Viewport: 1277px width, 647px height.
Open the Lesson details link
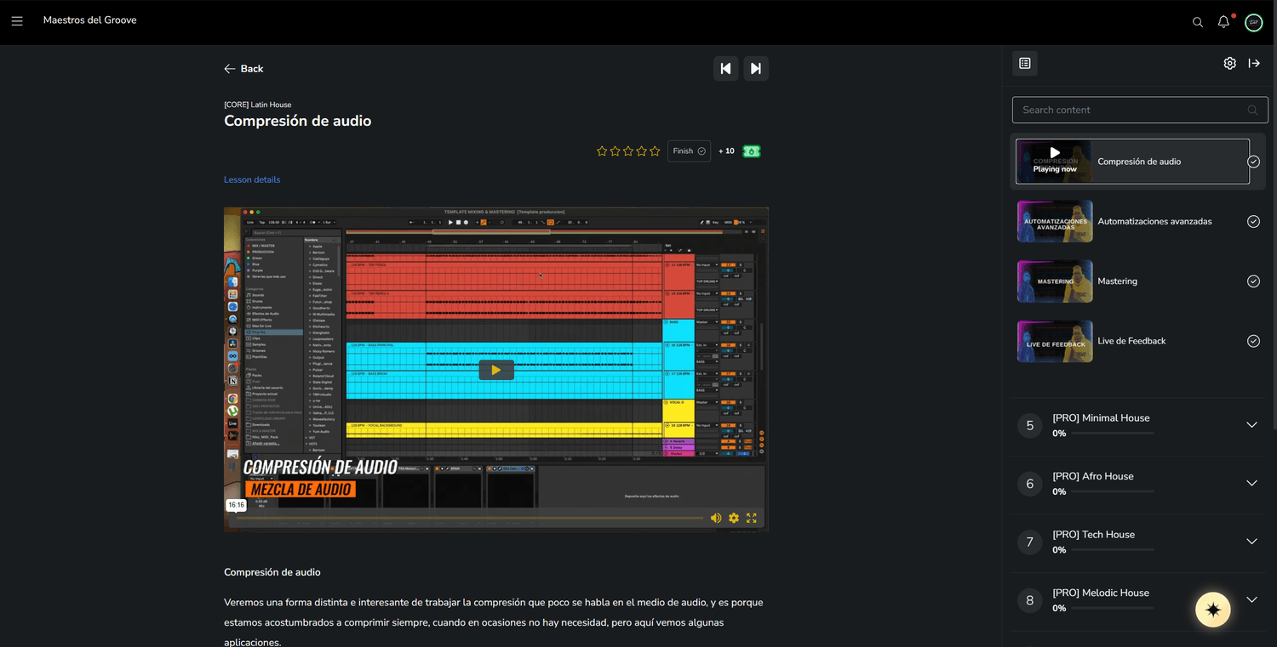252,179
